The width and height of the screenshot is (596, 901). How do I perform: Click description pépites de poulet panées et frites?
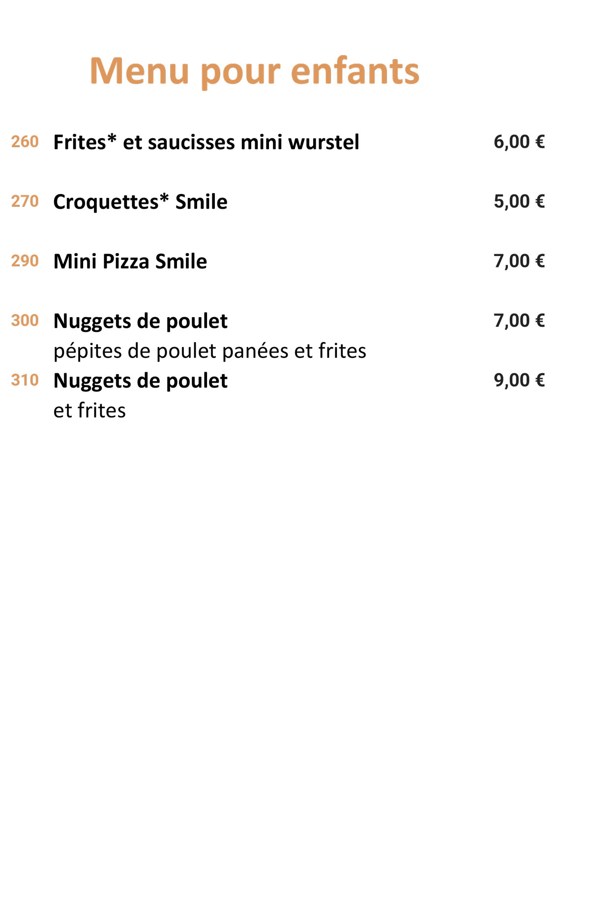coord(210,352)
